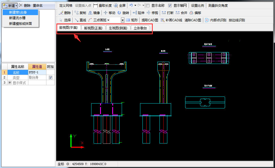This screenshot has width=275, height=168.
Task: Select the 复制 (copy) tool
Action: [80, 13]
